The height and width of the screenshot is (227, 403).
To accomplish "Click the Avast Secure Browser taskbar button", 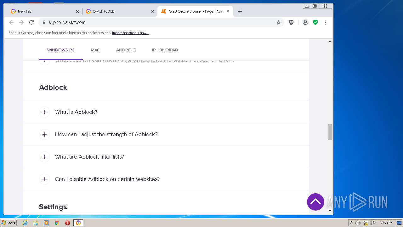I will pos(78,223).
